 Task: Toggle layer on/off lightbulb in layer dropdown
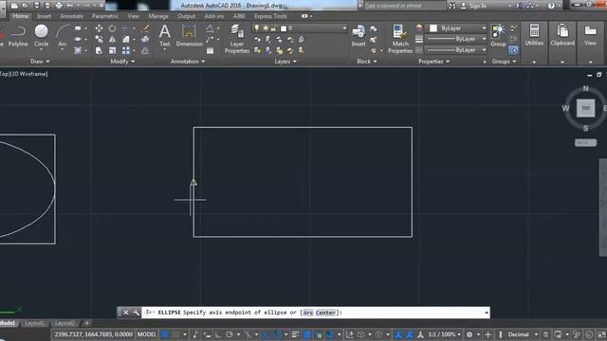pyautogui.click(x=256, y=28)
